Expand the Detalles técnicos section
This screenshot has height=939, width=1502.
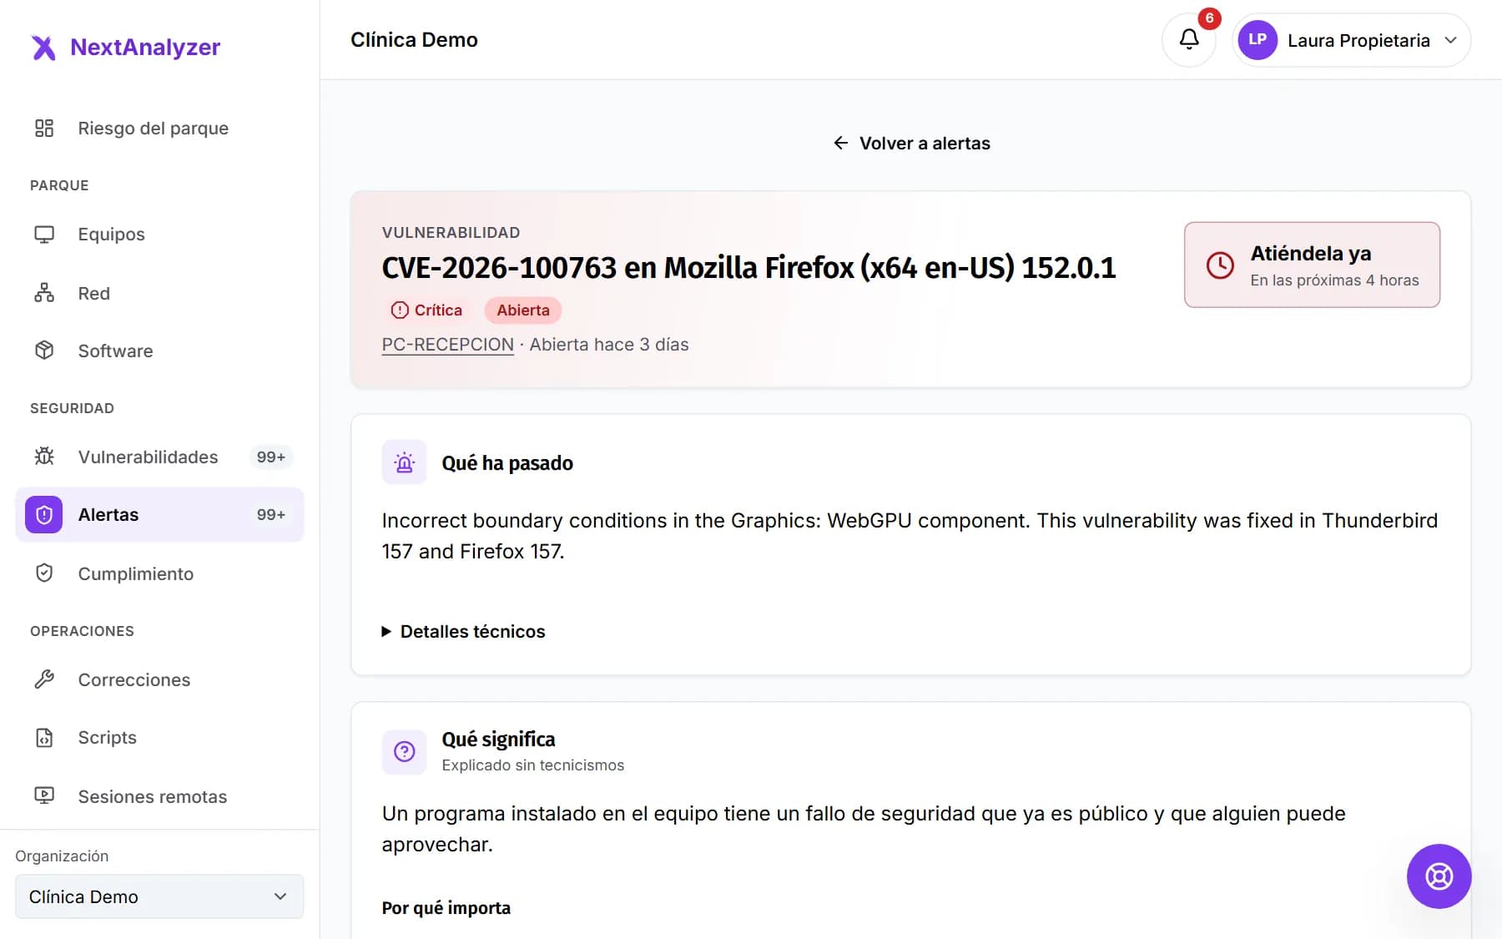[464, 632]
